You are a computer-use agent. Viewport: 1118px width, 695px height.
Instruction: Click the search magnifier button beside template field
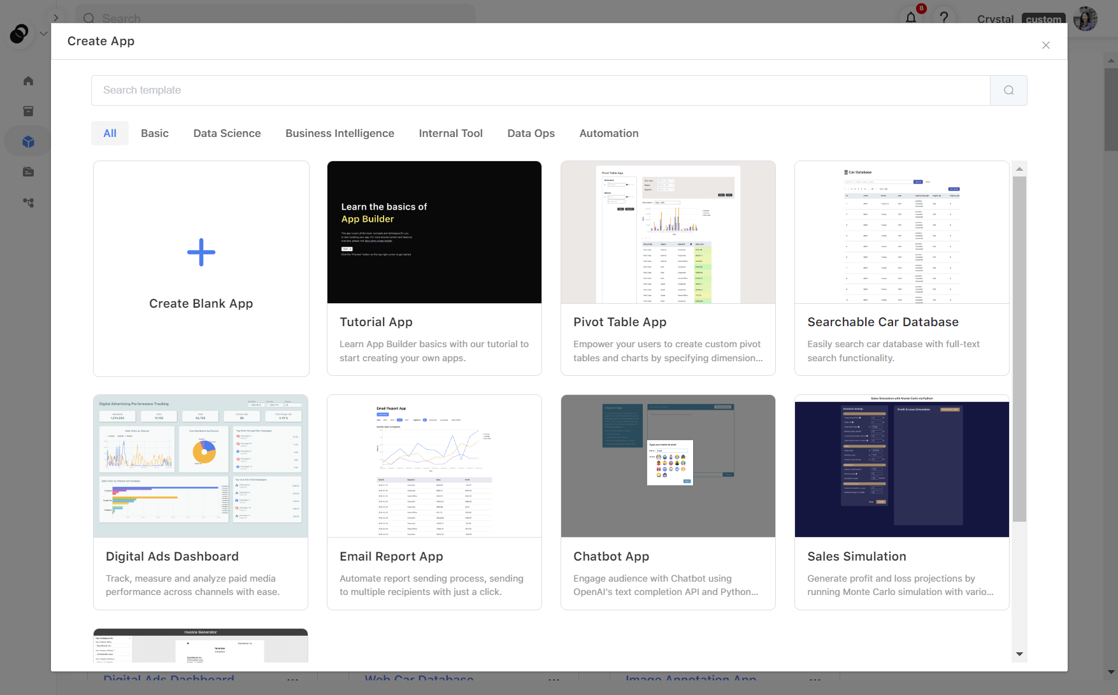coord(1008,90)
